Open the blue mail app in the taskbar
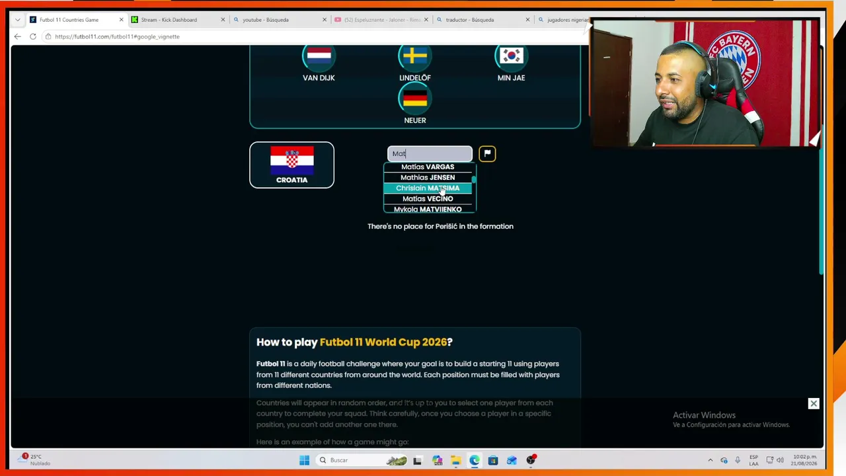Image resolution: width=846 pixels, height=476 pixels. [x=512, y=460]
